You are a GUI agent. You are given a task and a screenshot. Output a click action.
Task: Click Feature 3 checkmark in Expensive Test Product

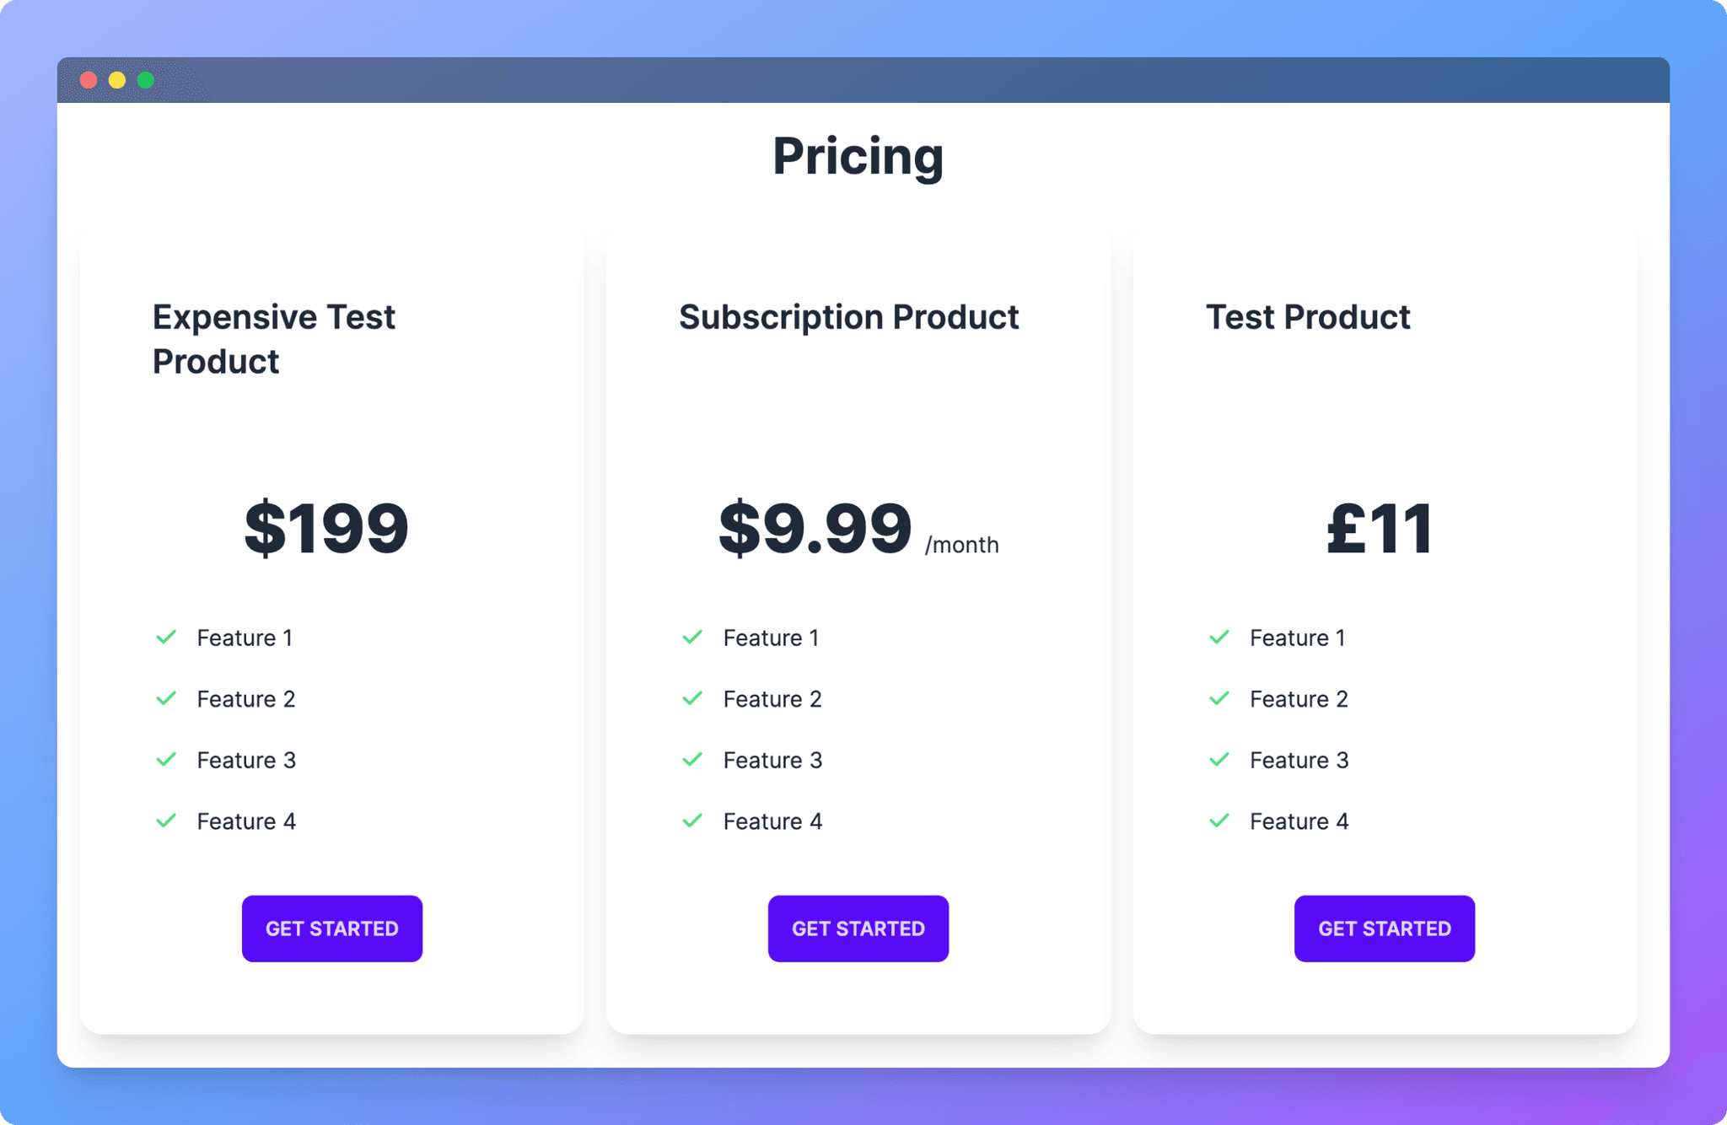pos(166,759)
